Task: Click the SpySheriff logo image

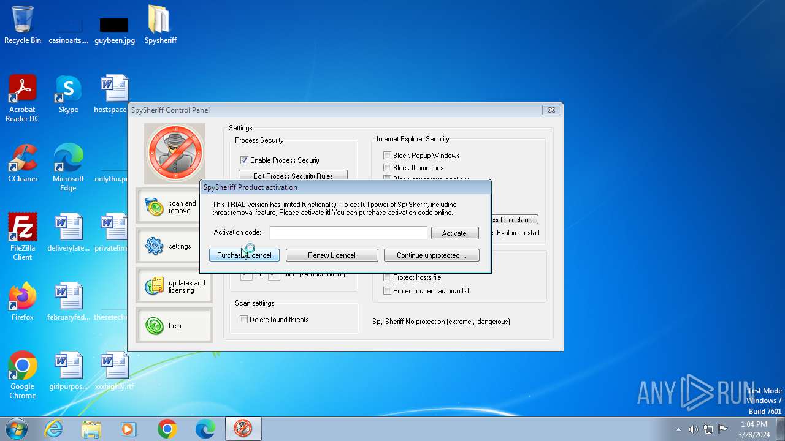Action: pos(175,154)
